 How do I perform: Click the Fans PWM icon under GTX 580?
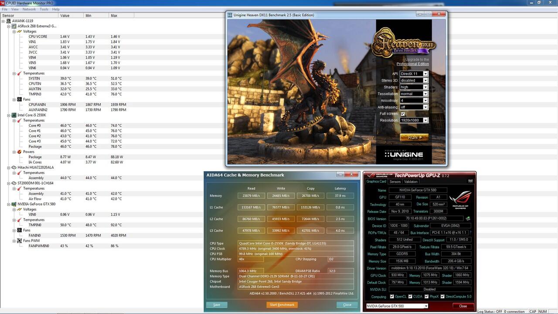point(19,241)
